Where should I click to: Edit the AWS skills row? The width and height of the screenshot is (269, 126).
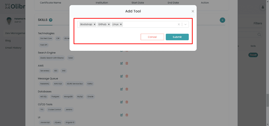click(122, 63)
